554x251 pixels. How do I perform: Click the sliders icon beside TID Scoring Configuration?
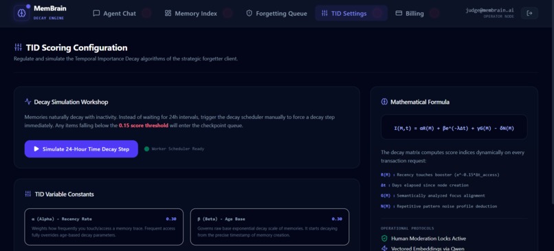tap(18, 47)
